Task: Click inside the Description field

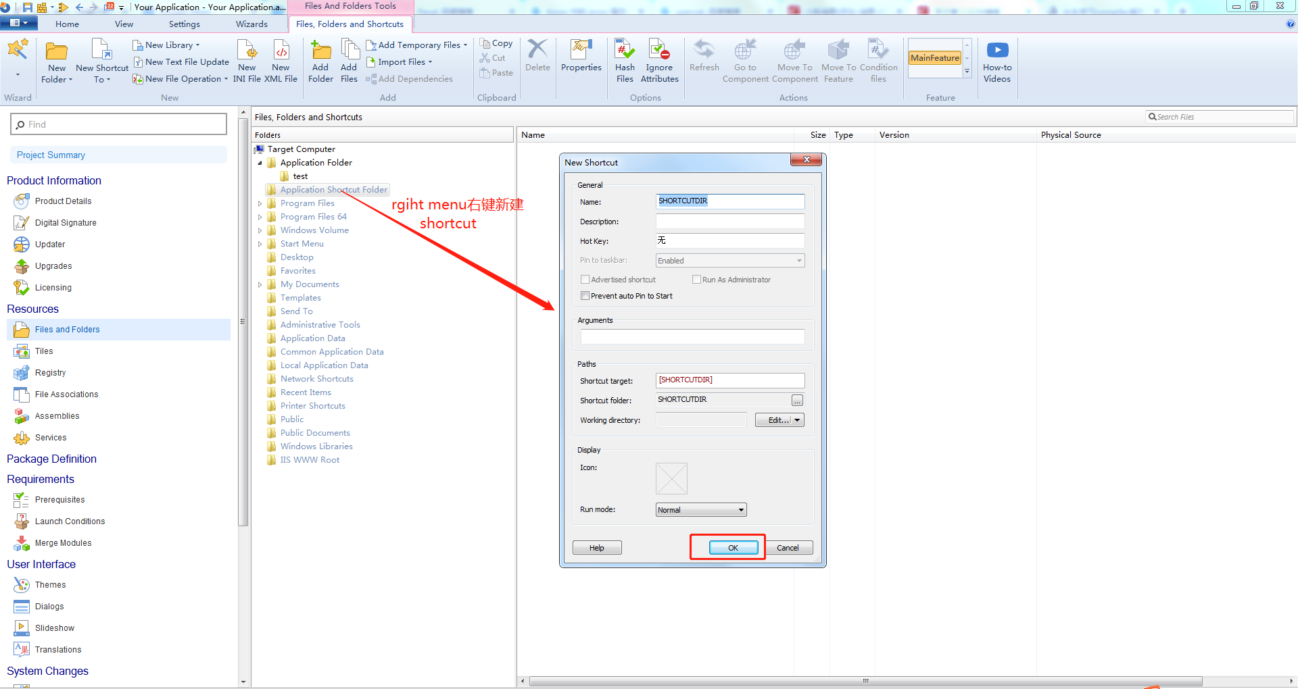Action: tap(729, 221)
